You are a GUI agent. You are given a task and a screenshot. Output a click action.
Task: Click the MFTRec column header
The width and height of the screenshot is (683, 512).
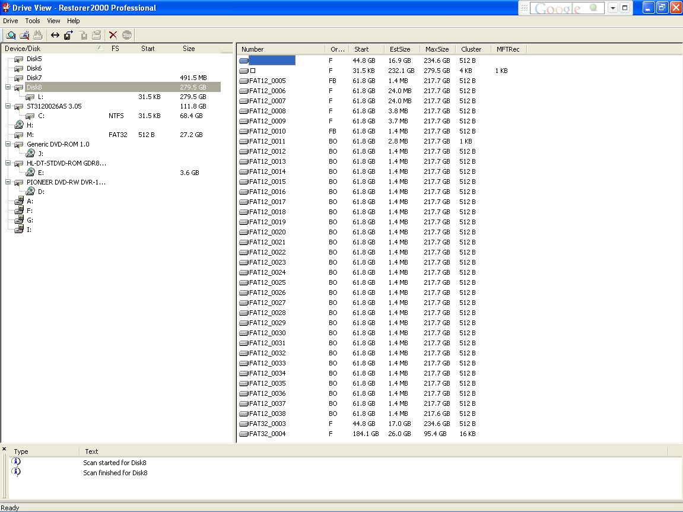click(509, 50)
